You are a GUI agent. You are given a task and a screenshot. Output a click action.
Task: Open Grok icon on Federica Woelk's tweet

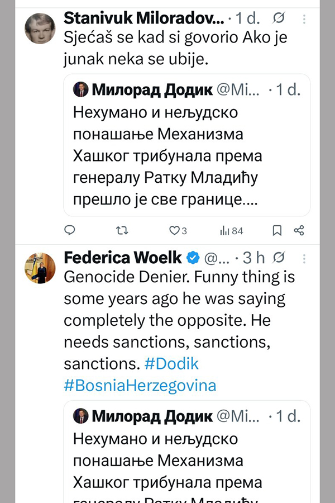(x=281, y=258)
